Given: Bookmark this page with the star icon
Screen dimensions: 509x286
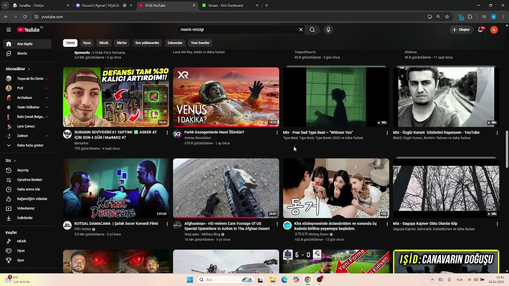Looking at the screenshot, I should point(447,17).
